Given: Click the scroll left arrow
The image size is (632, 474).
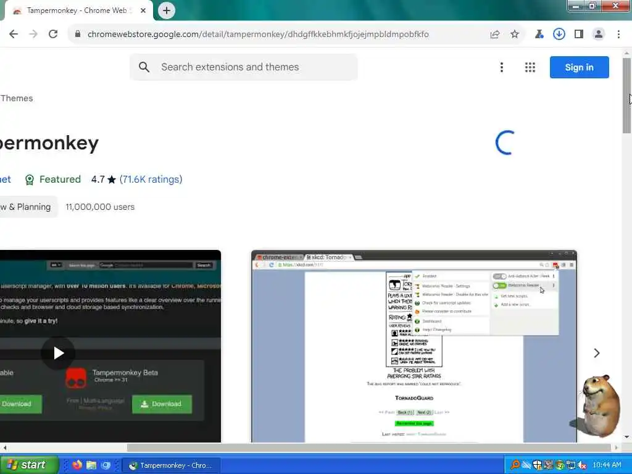Looking at the screenshot, I should 4,447.
